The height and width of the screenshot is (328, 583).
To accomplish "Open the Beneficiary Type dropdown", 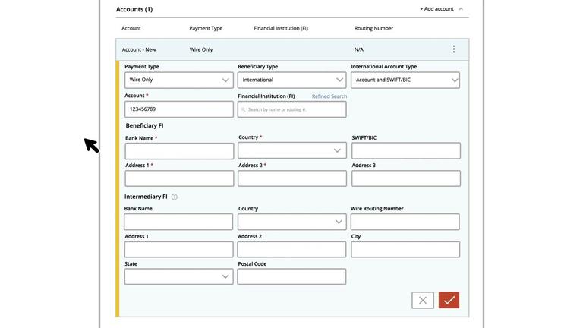I will (x=292, y=80).
